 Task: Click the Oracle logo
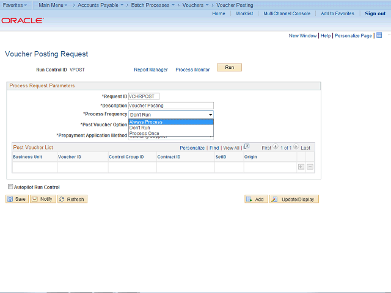(x=23, y=20)
